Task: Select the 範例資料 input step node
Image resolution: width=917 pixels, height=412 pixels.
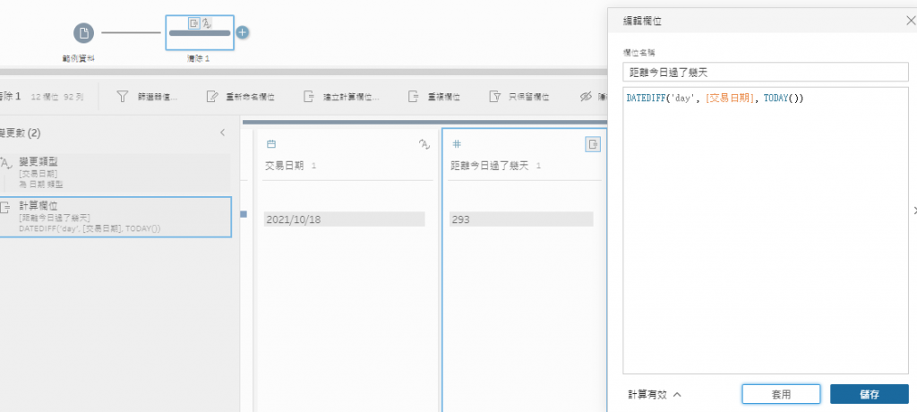Action: [83, 33]
